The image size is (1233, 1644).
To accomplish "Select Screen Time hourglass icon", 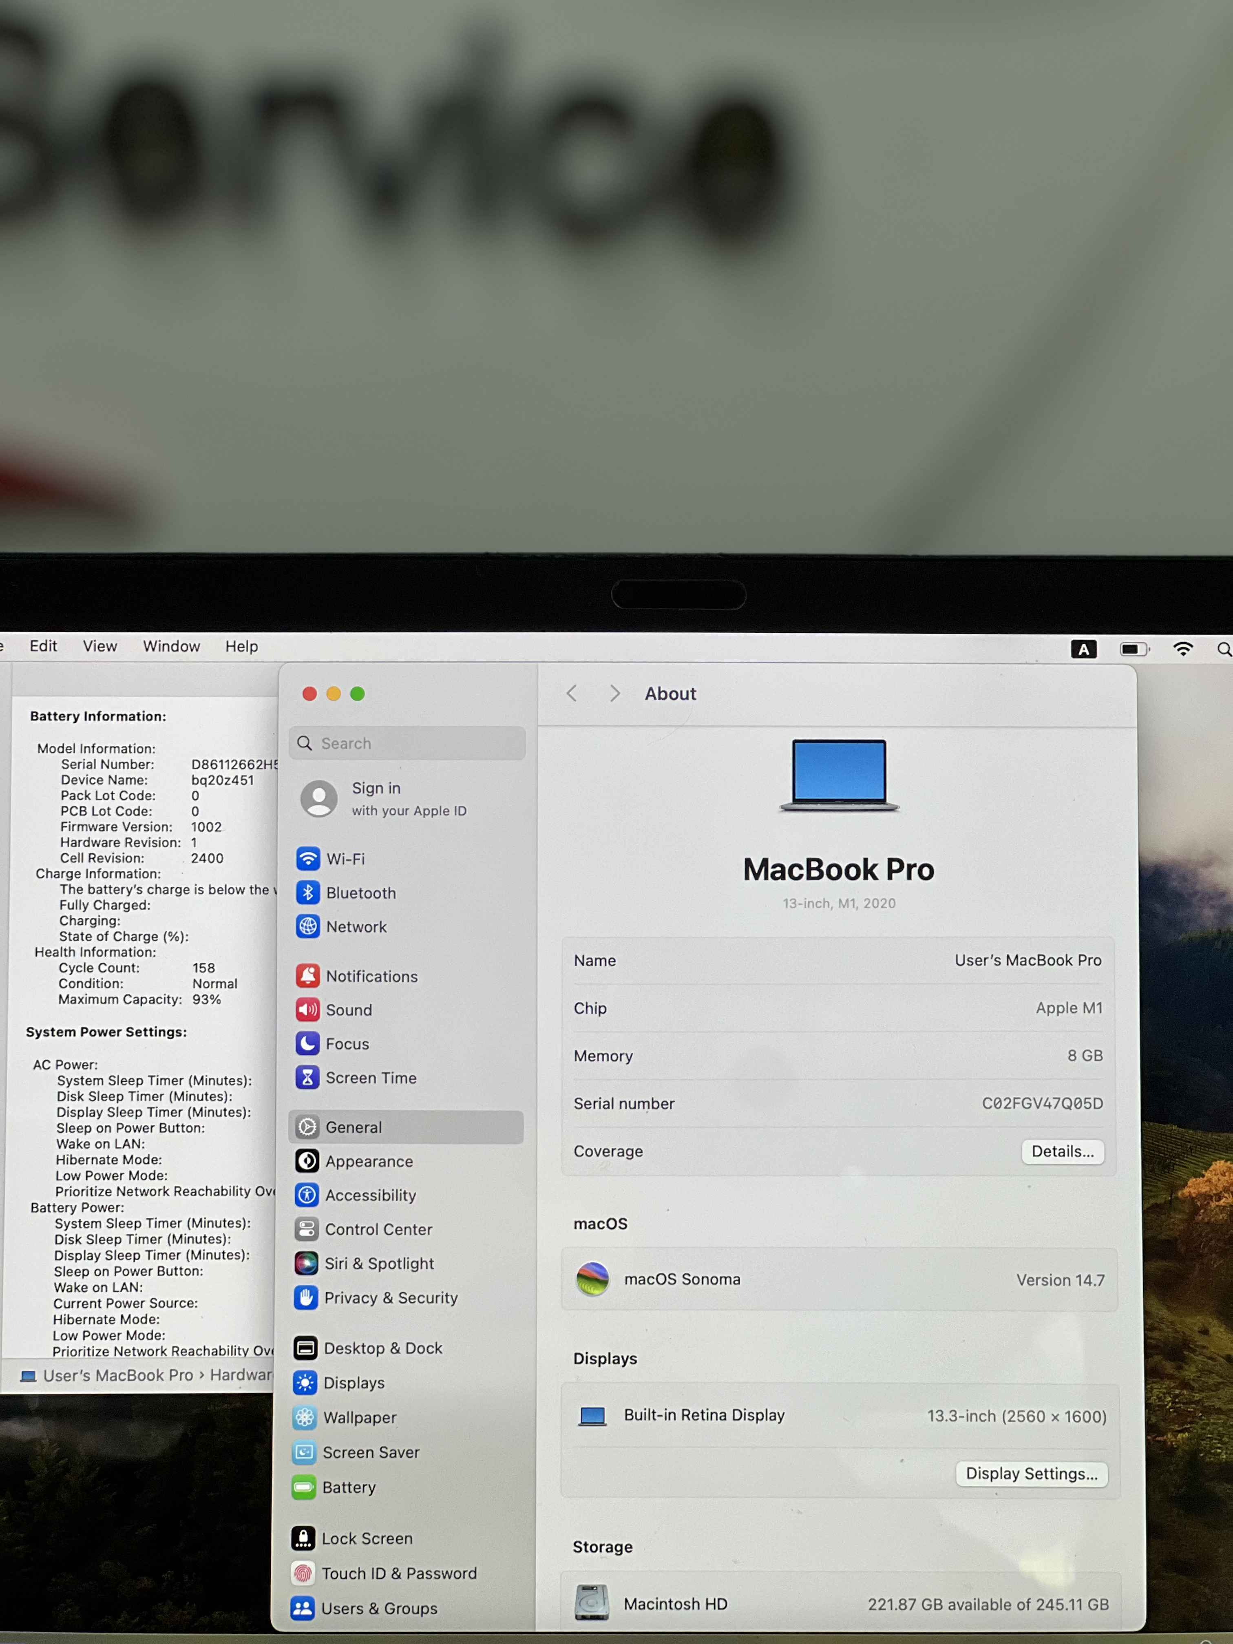I will click(307, 1078).
